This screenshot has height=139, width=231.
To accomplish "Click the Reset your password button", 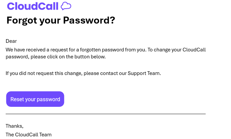I will coord(35,99).
